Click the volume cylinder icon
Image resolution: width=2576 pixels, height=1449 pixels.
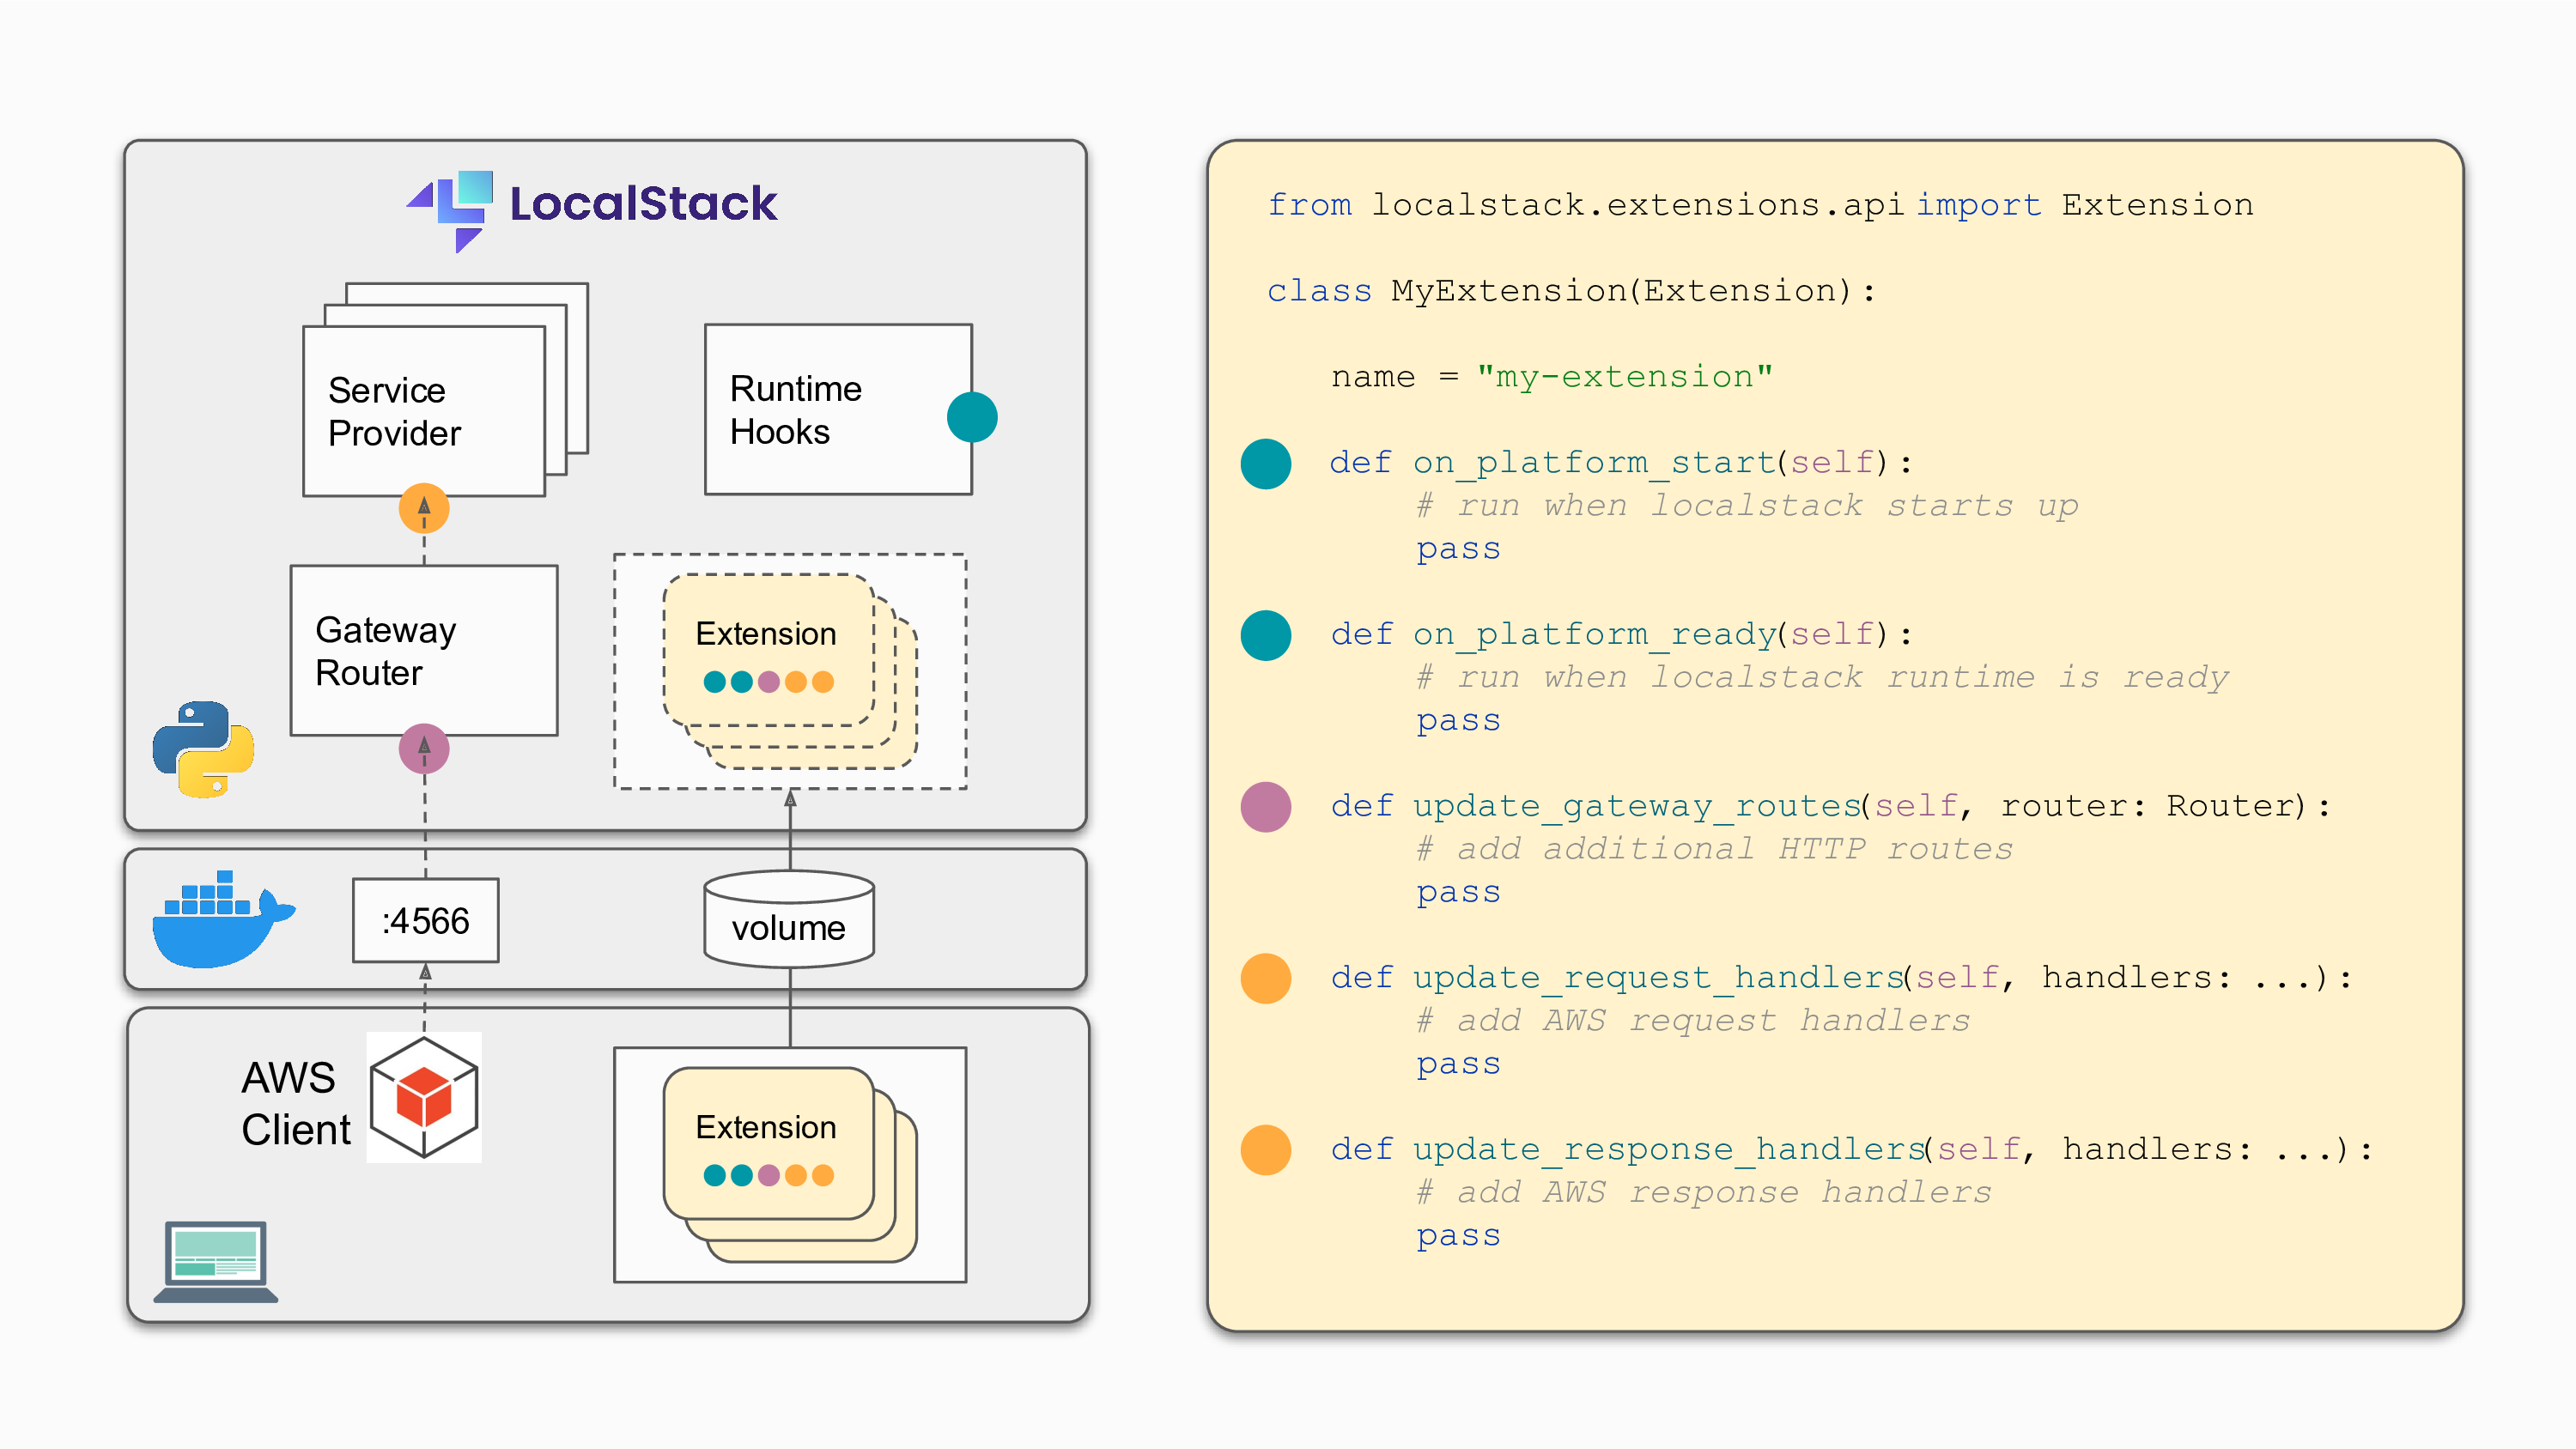(789, 920)
